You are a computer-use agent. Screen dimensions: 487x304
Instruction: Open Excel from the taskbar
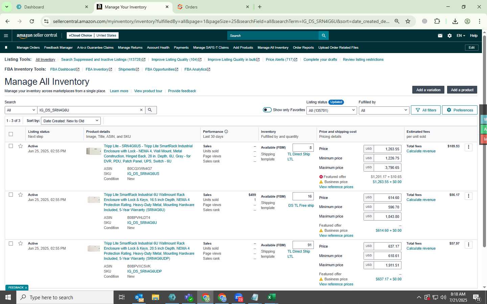coord(271,297)
